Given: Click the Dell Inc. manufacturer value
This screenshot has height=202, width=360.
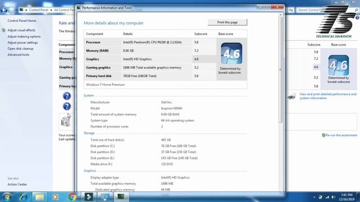Looking at the screenshot, I should 166,102.
